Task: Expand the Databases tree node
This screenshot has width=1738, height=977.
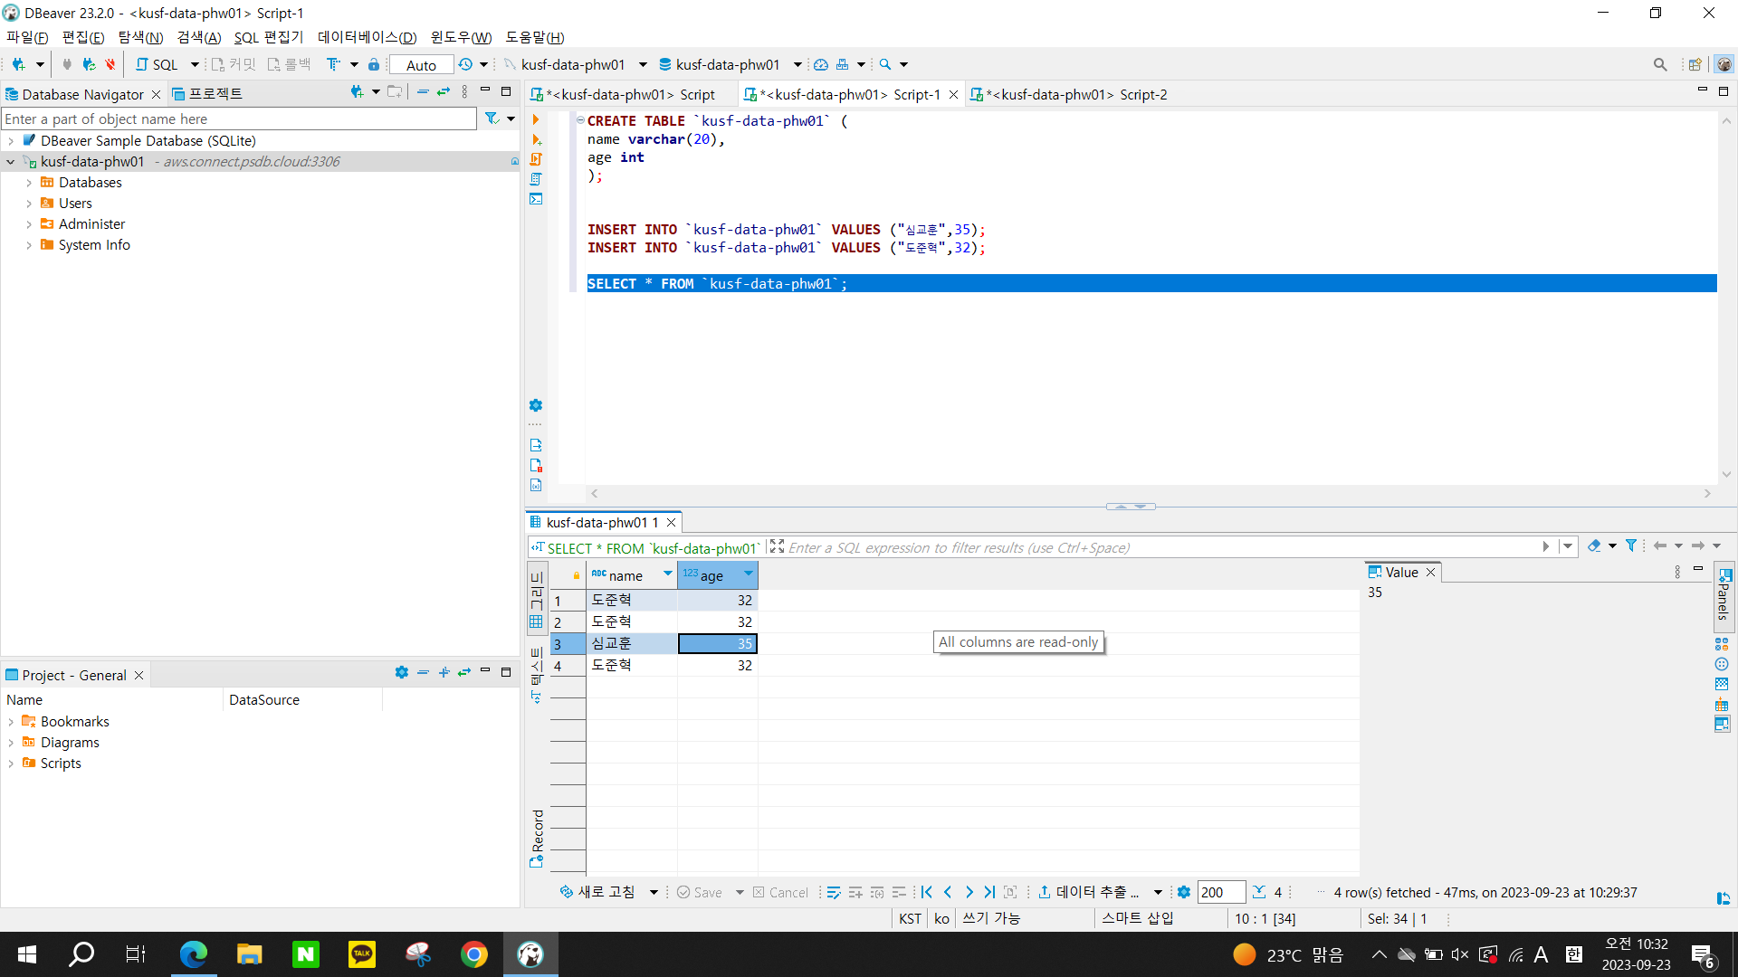Action: click(x=28, y=182)
